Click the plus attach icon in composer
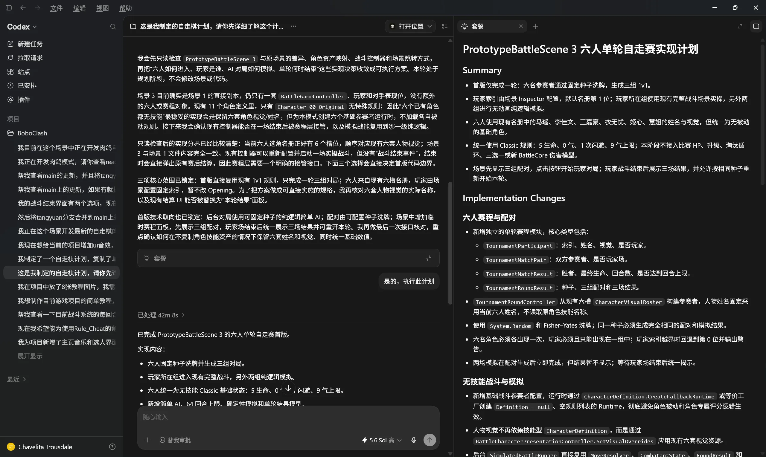 pyautogui.click(x=147, y=440)
